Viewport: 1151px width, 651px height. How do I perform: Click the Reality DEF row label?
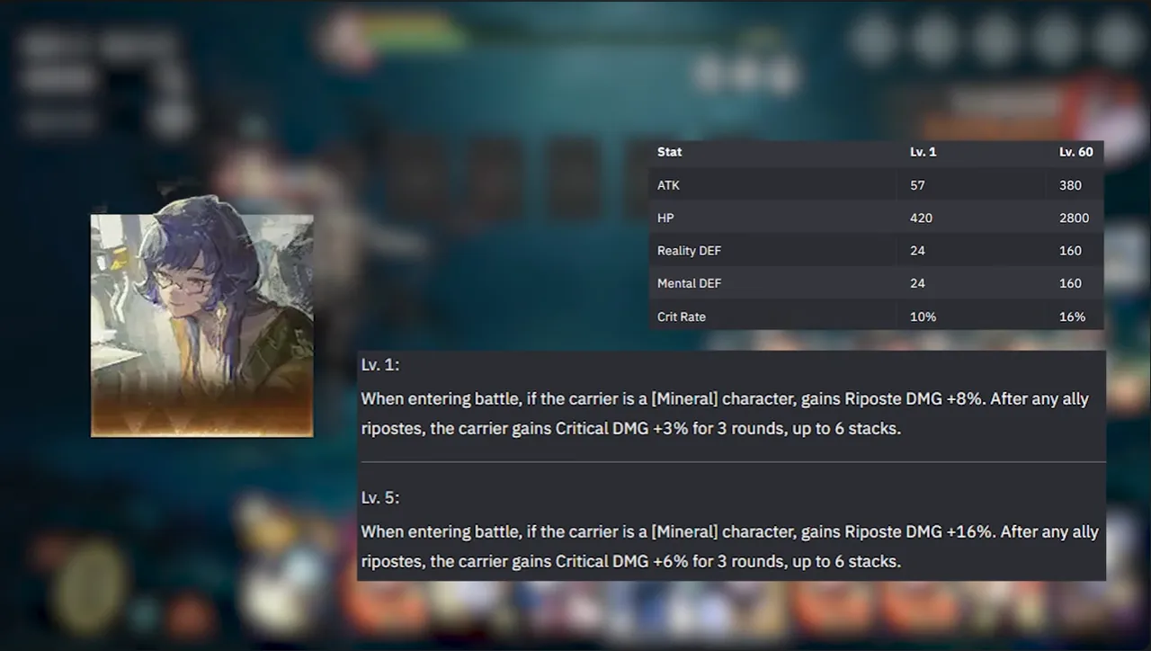[x=690, y=251]
